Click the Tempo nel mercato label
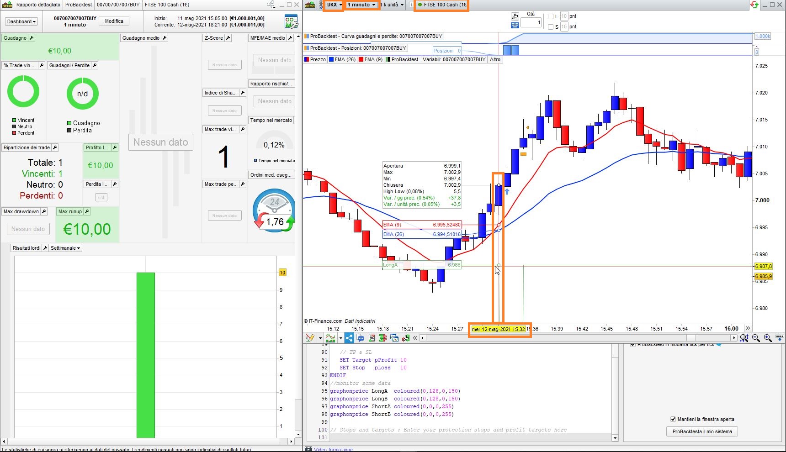 click(271, 120)
